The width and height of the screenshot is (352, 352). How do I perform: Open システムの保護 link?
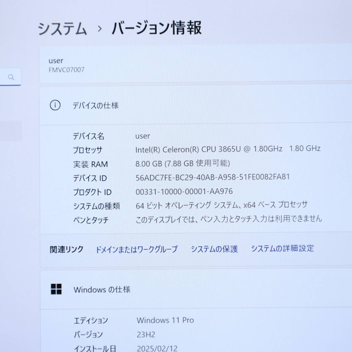214,249
